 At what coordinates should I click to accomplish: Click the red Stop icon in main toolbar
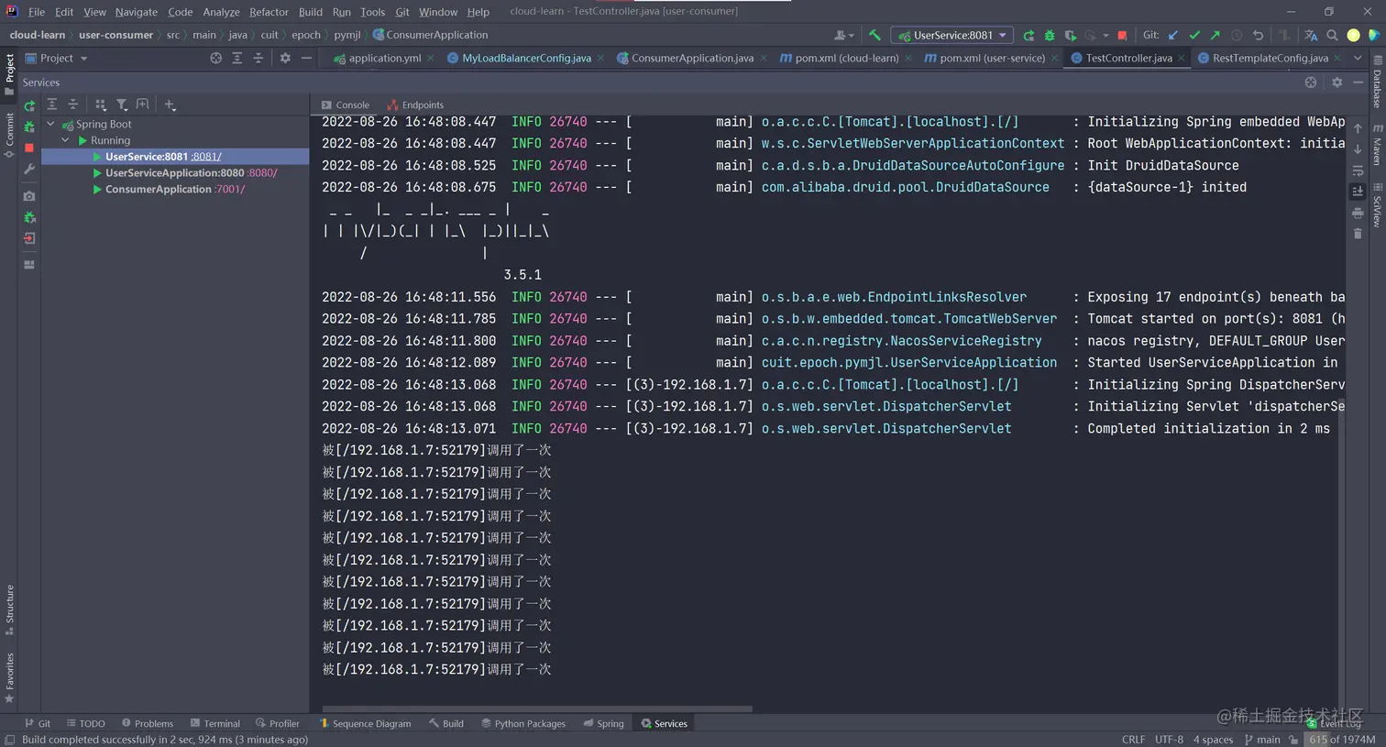[x=1122, y=35]
